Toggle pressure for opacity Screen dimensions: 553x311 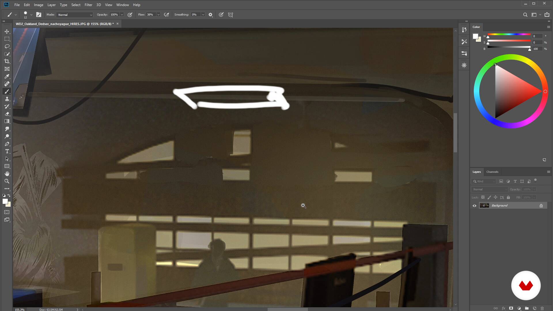[130, 15]
